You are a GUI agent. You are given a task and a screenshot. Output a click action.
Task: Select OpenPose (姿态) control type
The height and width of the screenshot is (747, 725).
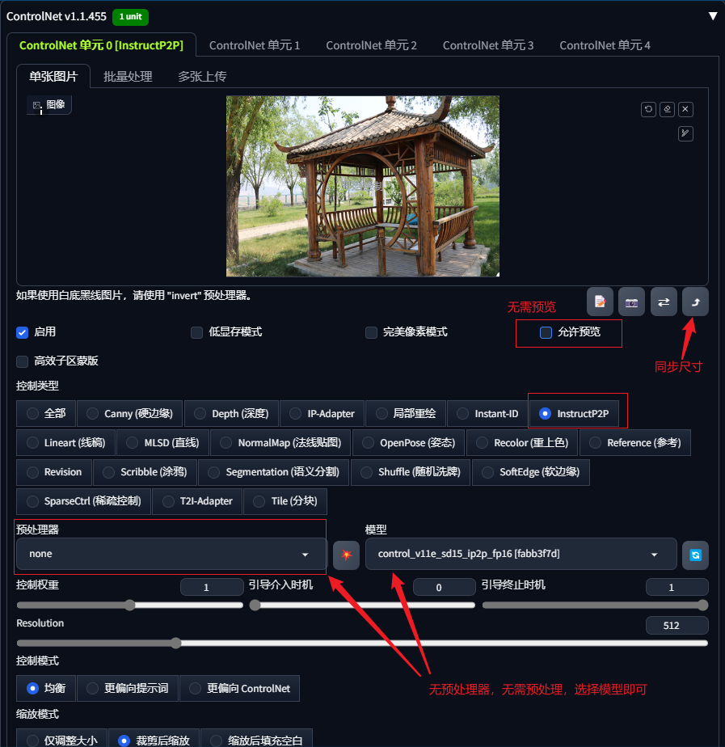[408, 442]
